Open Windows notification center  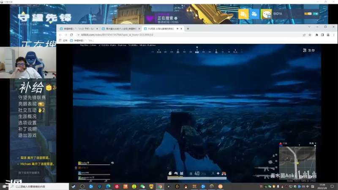pyautogui.click(x=332, y=187)
